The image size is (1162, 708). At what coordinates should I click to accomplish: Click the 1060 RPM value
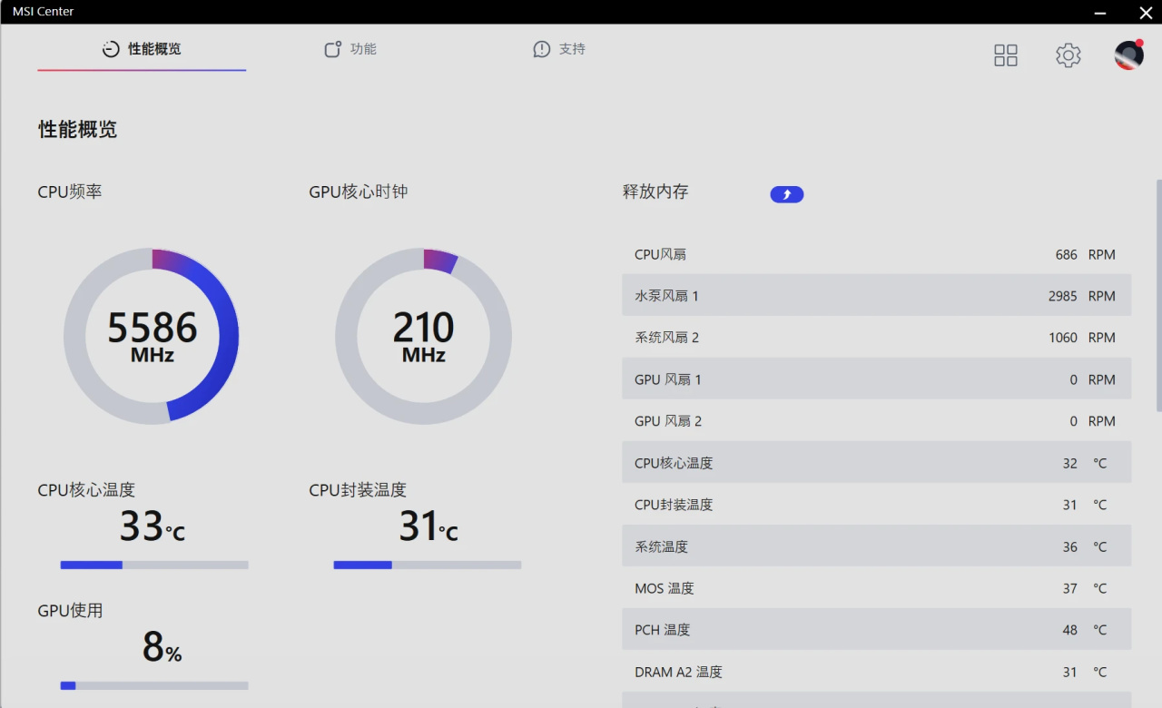coord(1081,338)
